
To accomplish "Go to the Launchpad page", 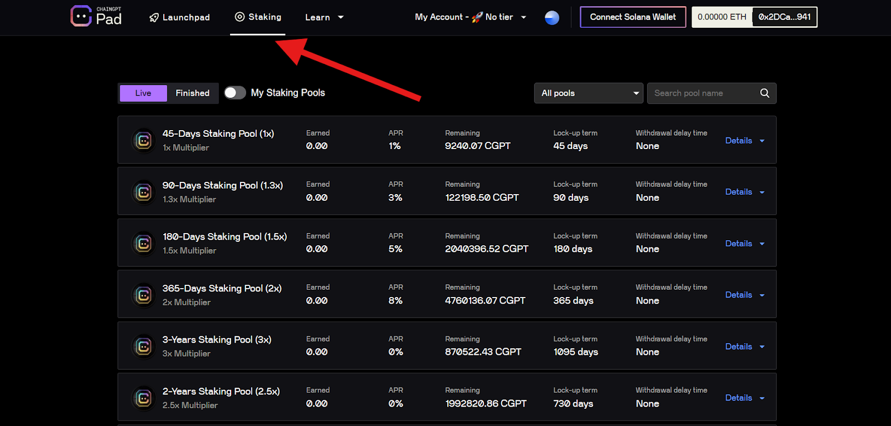I will [x=179, y=18].
